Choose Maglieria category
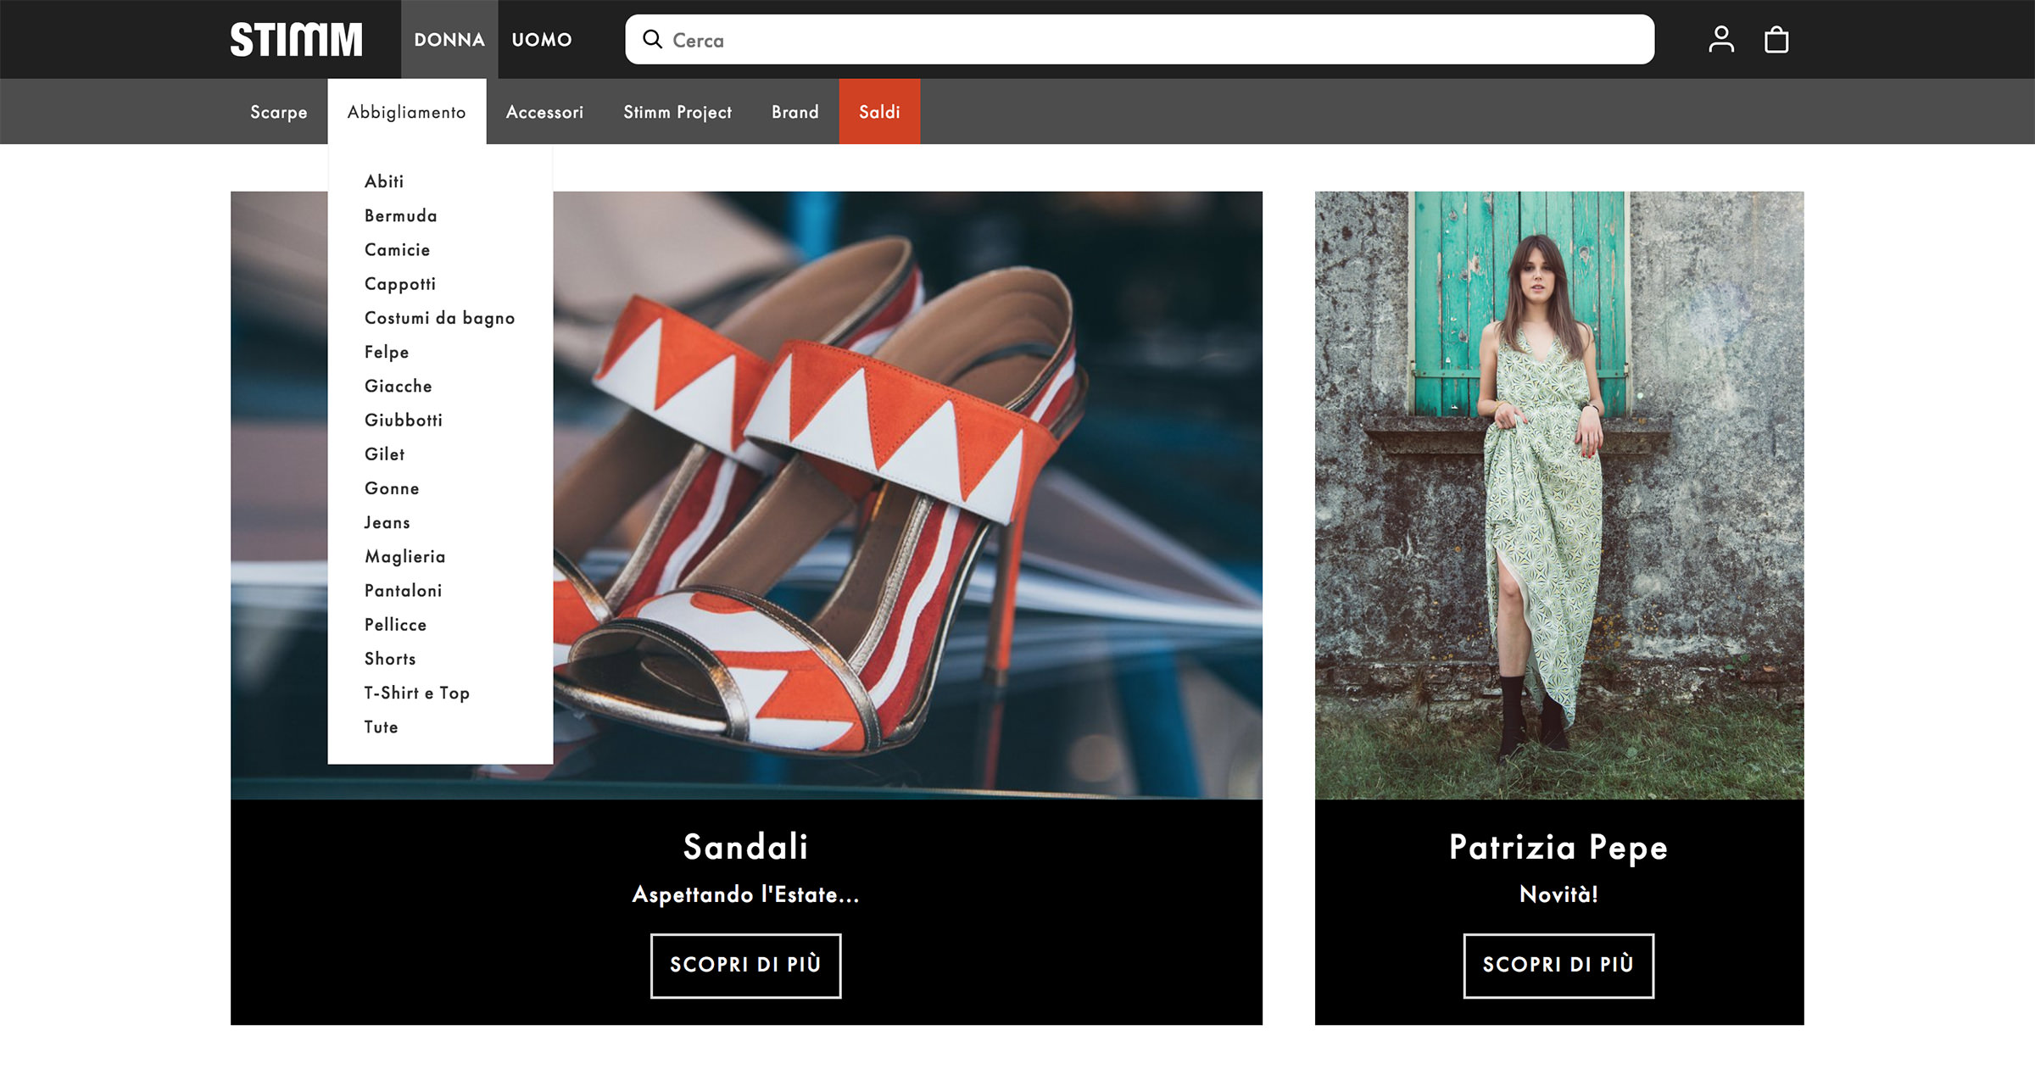The image size is (2035, 1075). tap(405, 556)
